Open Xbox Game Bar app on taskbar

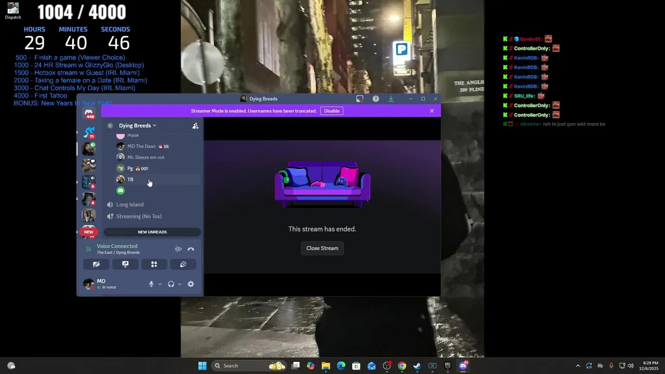click(432, 366)
